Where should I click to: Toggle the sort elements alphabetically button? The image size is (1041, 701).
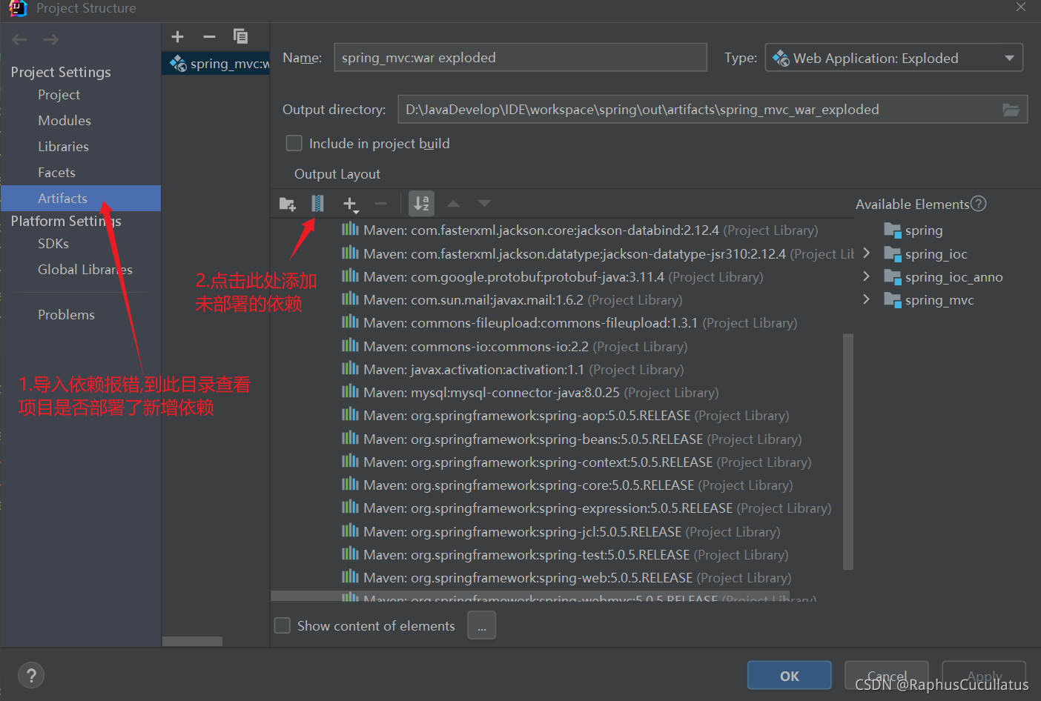pos(421,203)
